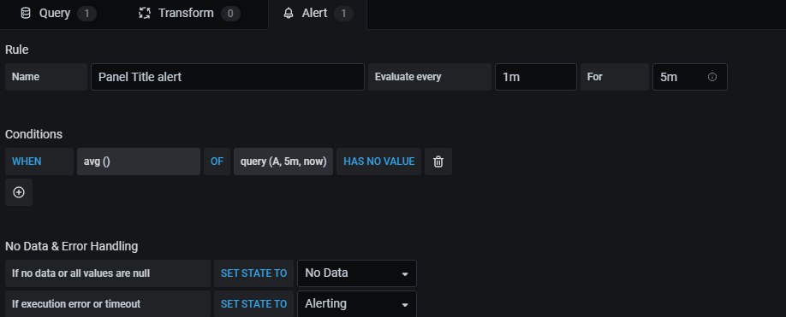Click 'If execution error or timeout' label
This screenshot has width=786, height=317.
point(108,304)
